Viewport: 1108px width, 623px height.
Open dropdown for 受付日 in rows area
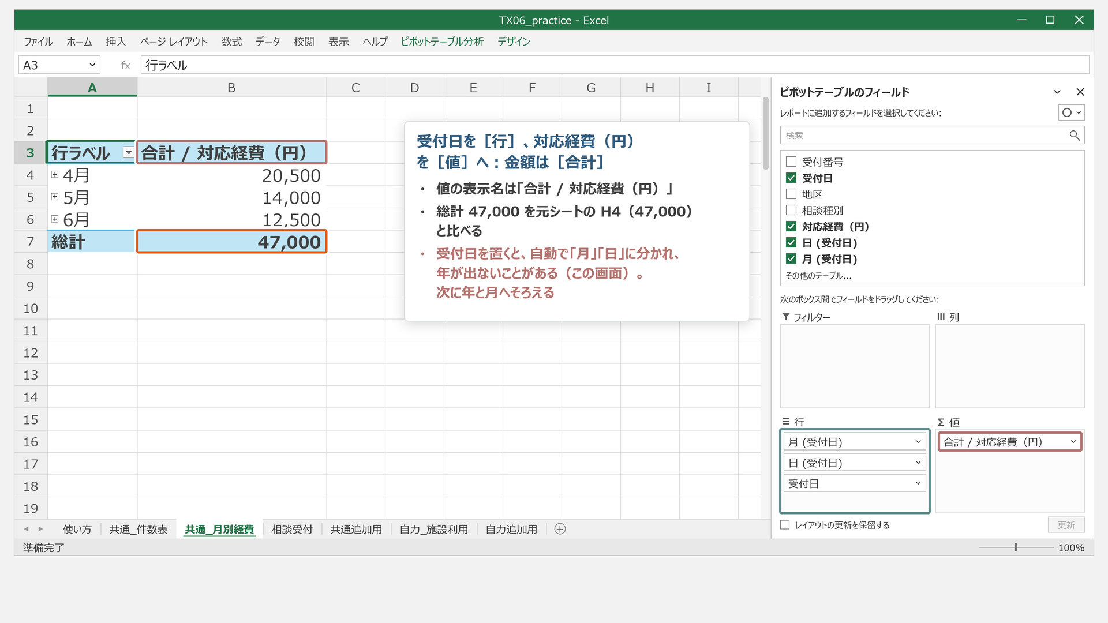(x=918, y=483)
